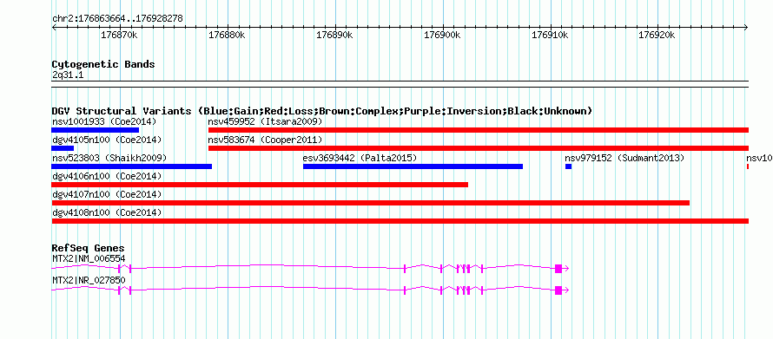Click the dgv4108n100 red loss bar
This screenshot has height=339, width=773.
(x=400, y=221)
